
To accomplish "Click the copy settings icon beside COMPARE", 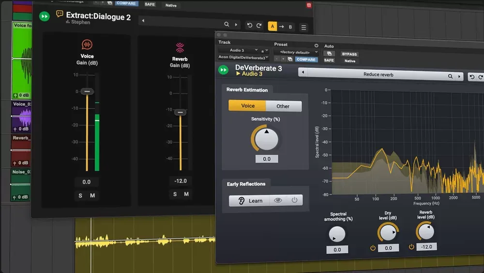I will pos(290,59).
